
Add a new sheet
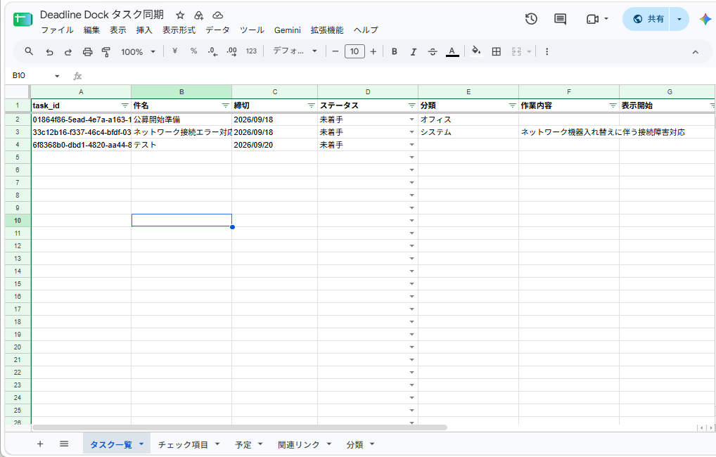click(x=40, y=444)
